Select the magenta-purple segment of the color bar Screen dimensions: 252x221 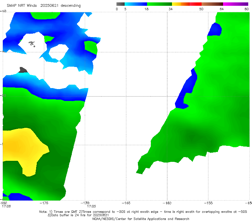(x=236, y=4)
